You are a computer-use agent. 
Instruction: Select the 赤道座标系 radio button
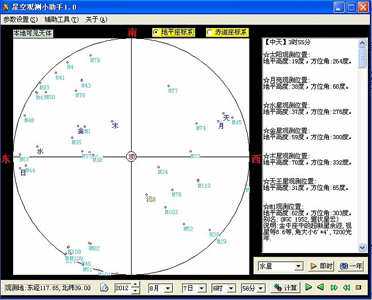[x=209, y=33]
